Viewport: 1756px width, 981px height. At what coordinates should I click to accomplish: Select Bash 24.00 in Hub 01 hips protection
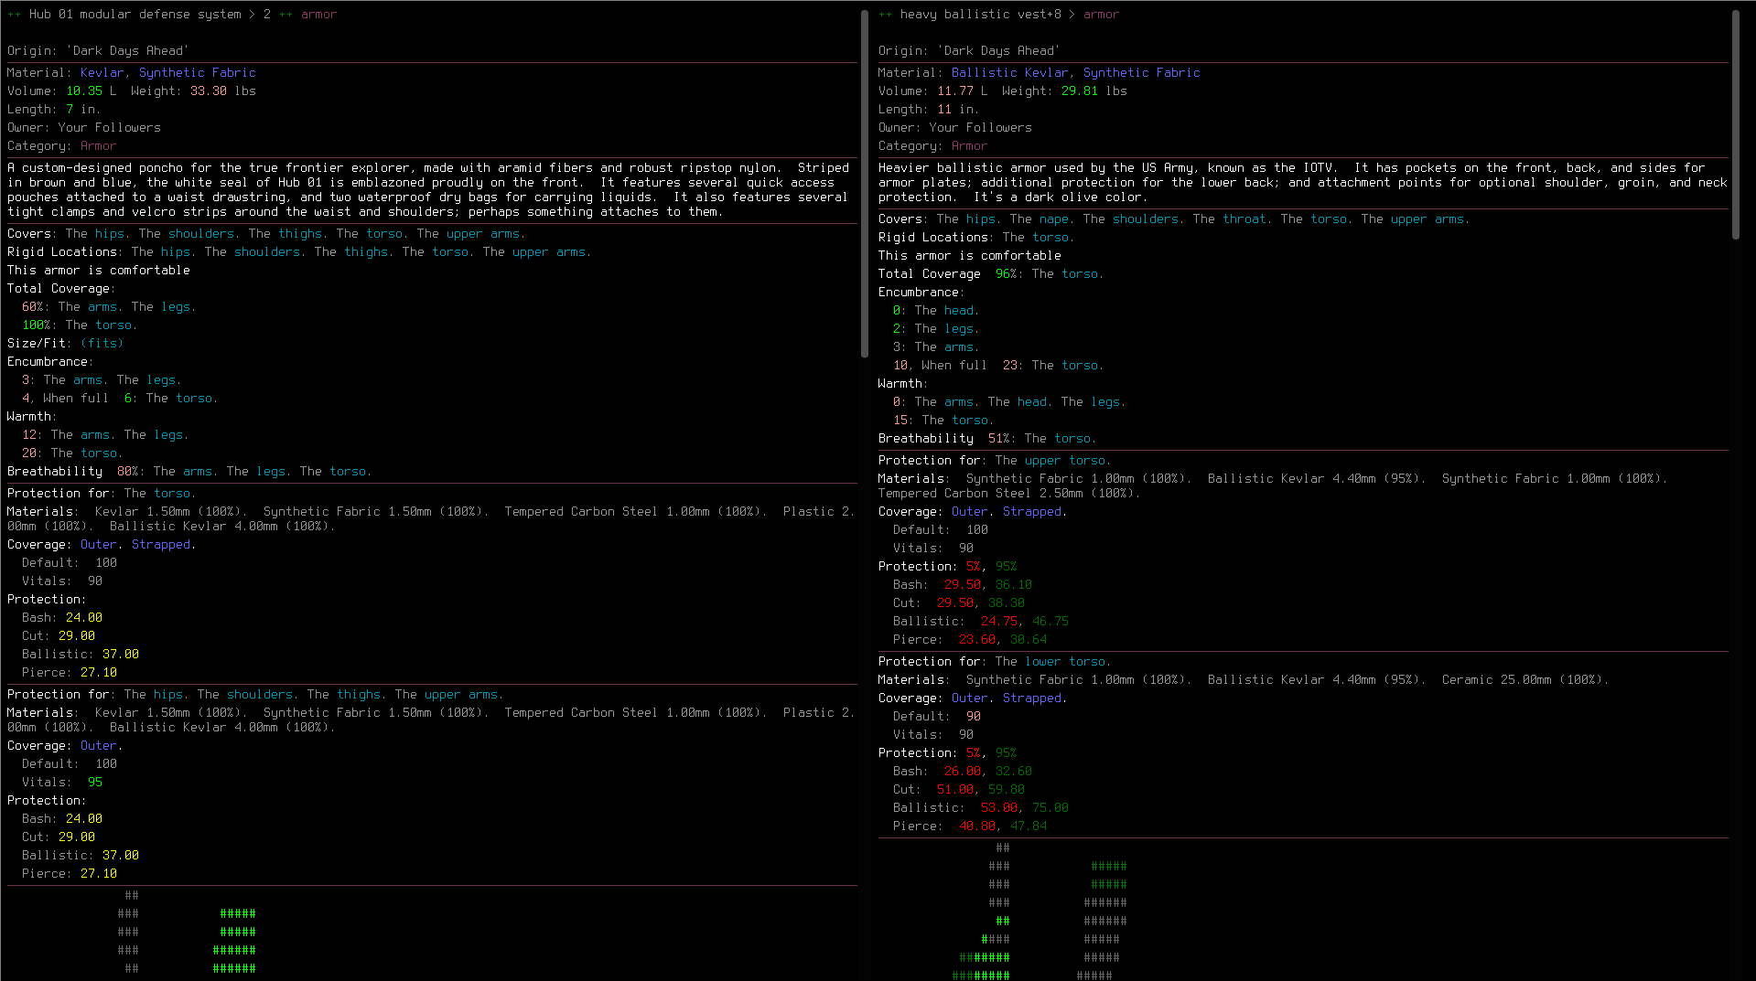coord(84,819)
